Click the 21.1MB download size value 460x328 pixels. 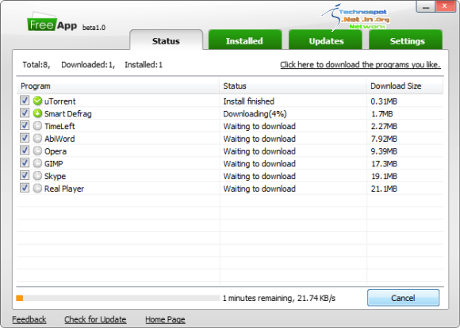384,189
